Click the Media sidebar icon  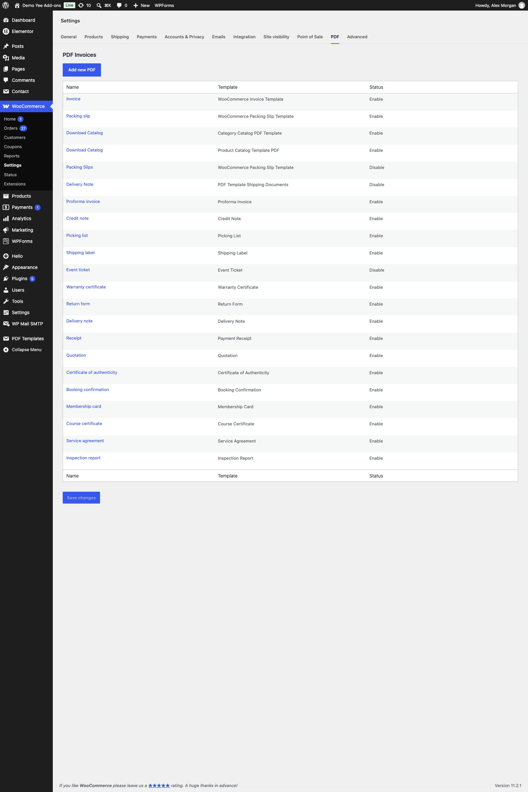pos(6,57)
